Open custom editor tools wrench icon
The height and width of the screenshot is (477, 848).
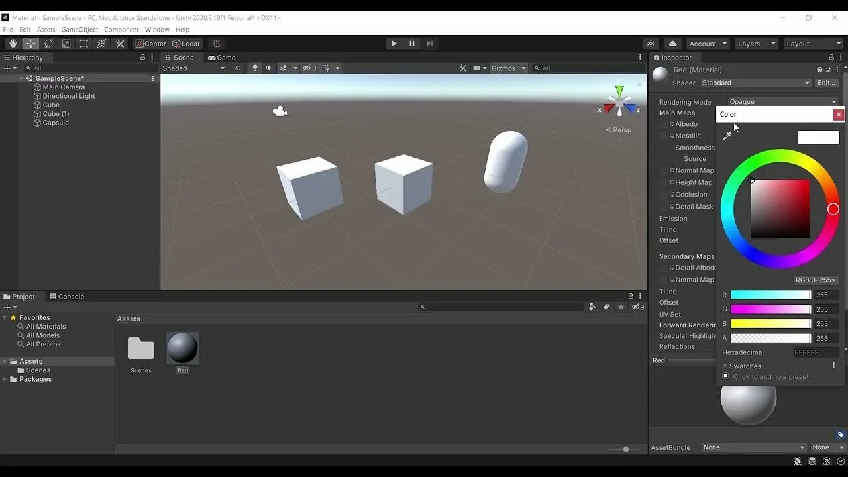coord(120,44)
